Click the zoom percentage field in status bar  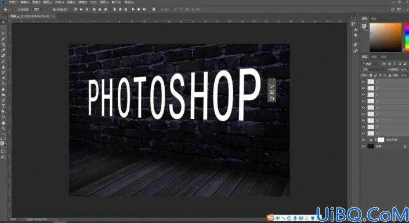(x=13, y=220)
